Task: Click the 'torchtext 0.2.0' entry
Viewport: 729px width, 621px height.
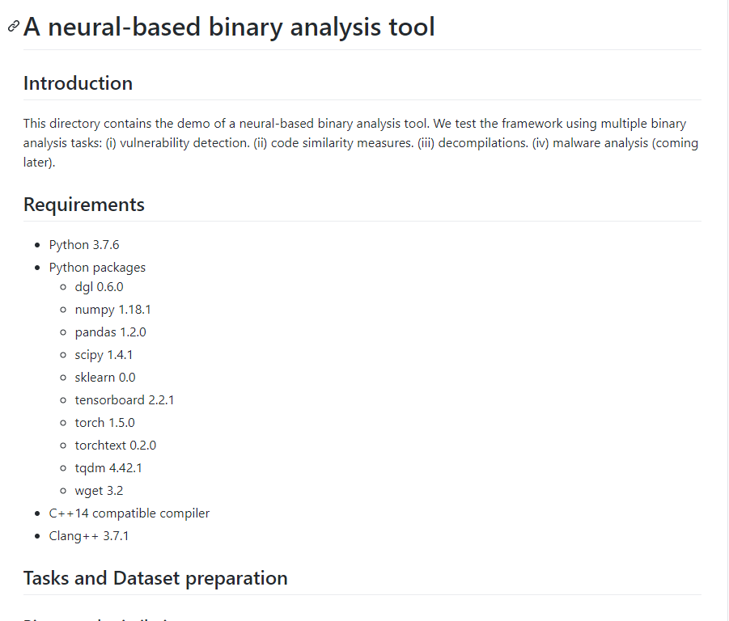Action: [x=116, y=445]
